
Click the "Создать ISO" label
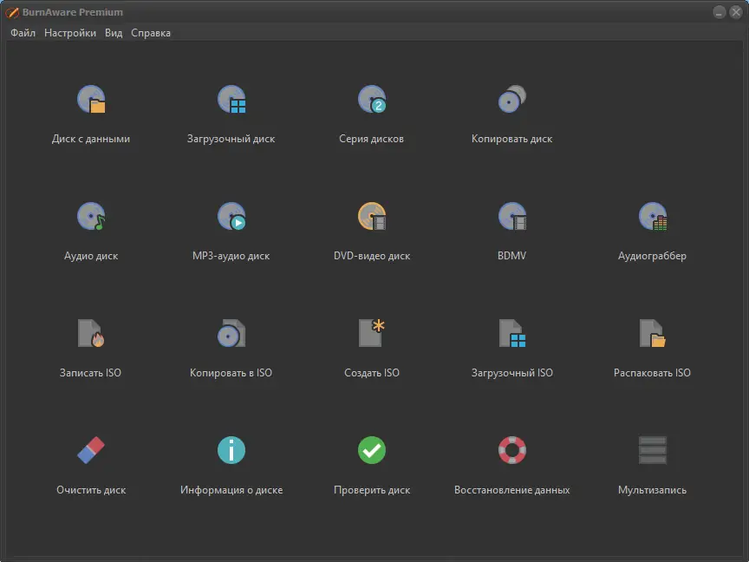[x=372, y=373]
